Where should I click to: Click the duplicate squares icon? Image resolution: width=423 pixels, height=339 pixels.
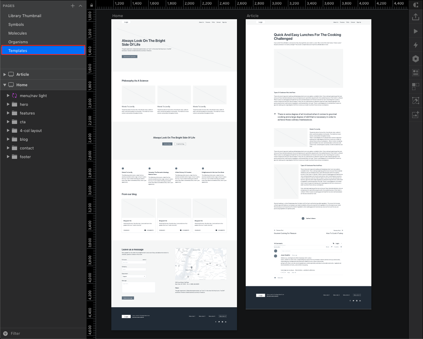[x=416, y=87]
